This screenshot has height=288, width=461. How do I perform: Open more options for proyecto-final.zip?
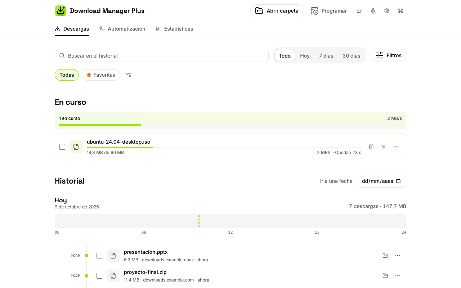pos(398,276)
